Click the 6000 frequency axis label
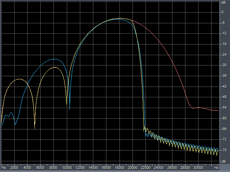Image resolution: width=230 pixels, height=172 pixels. tap(40, 168)
